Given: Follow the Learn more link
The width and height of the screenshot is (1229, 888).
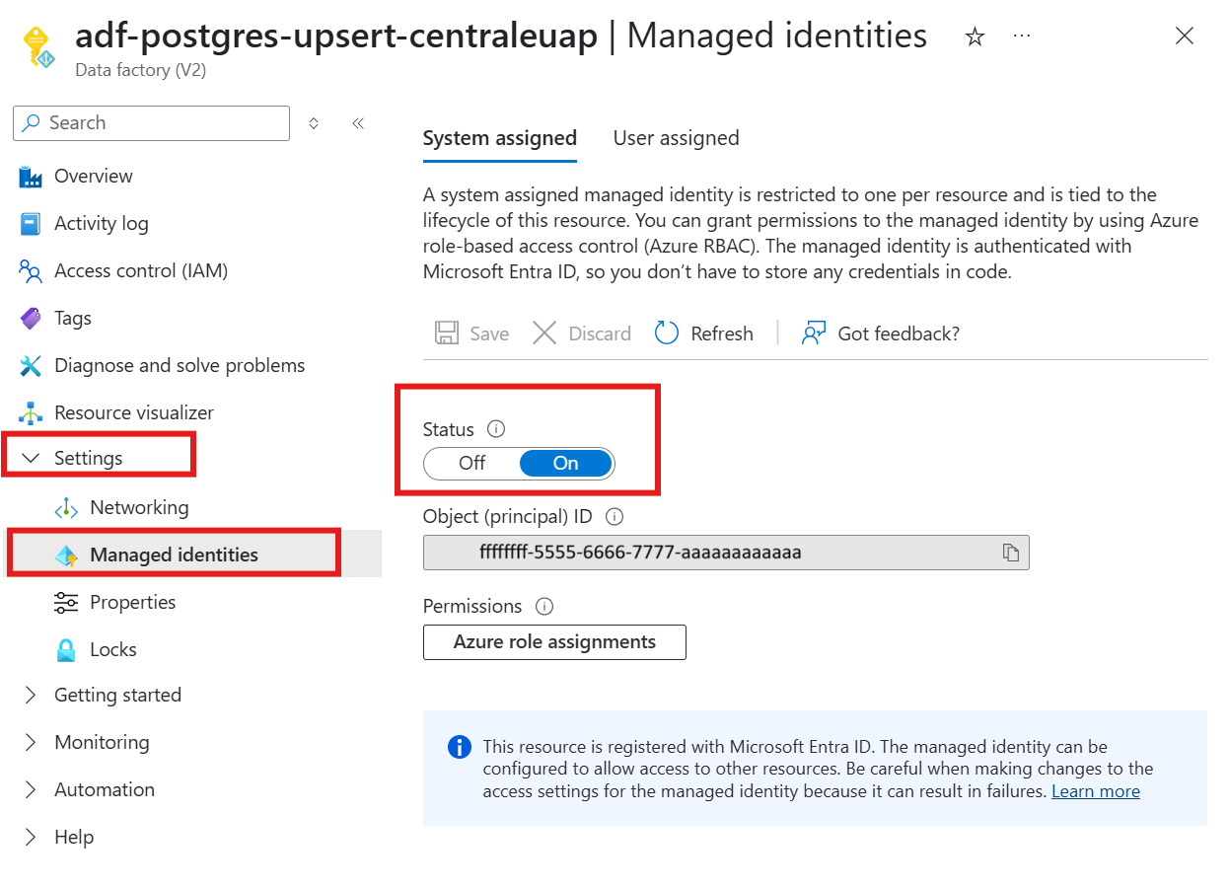Looking at the screenshot, I should click(x=1095, y=791).
